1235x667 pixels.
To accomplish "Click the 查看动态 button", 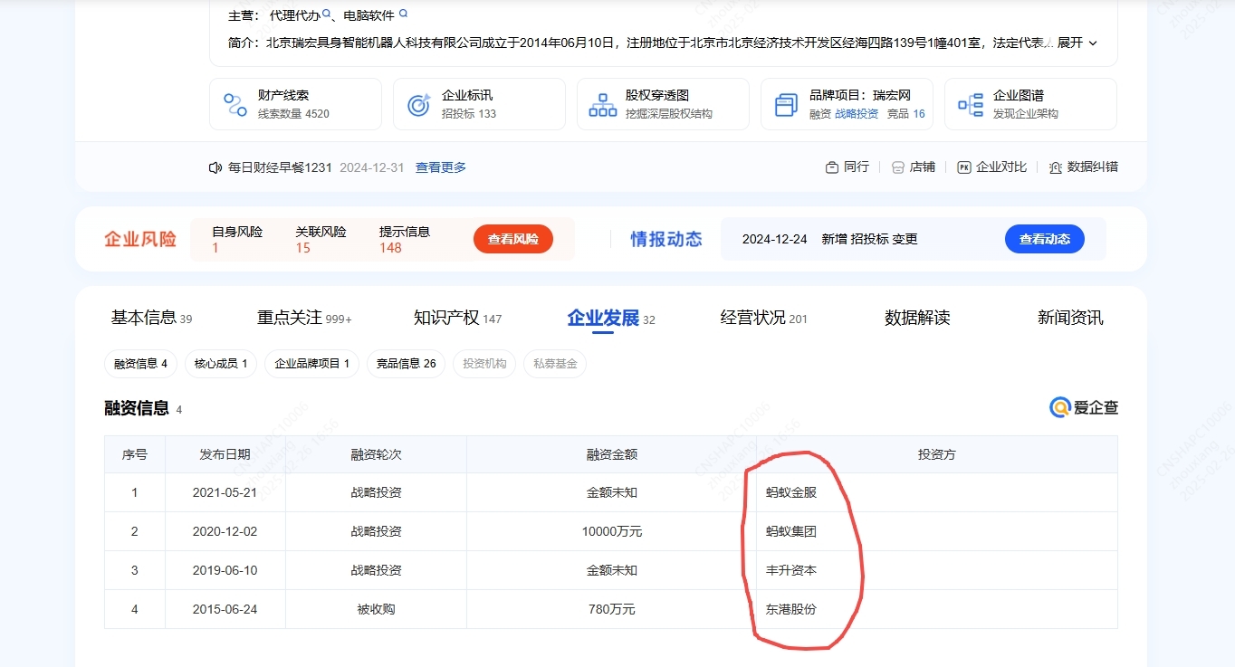I will 1045,239.
